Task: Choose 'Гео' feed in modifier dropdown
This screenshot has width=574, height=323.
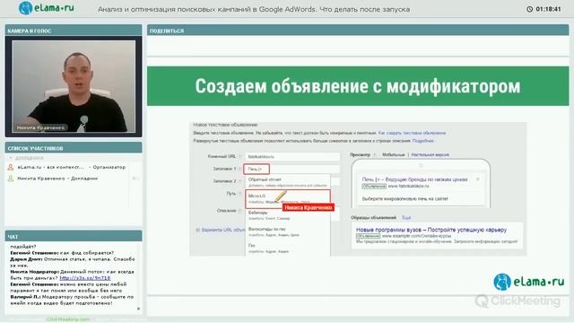Action: [288, 249]
